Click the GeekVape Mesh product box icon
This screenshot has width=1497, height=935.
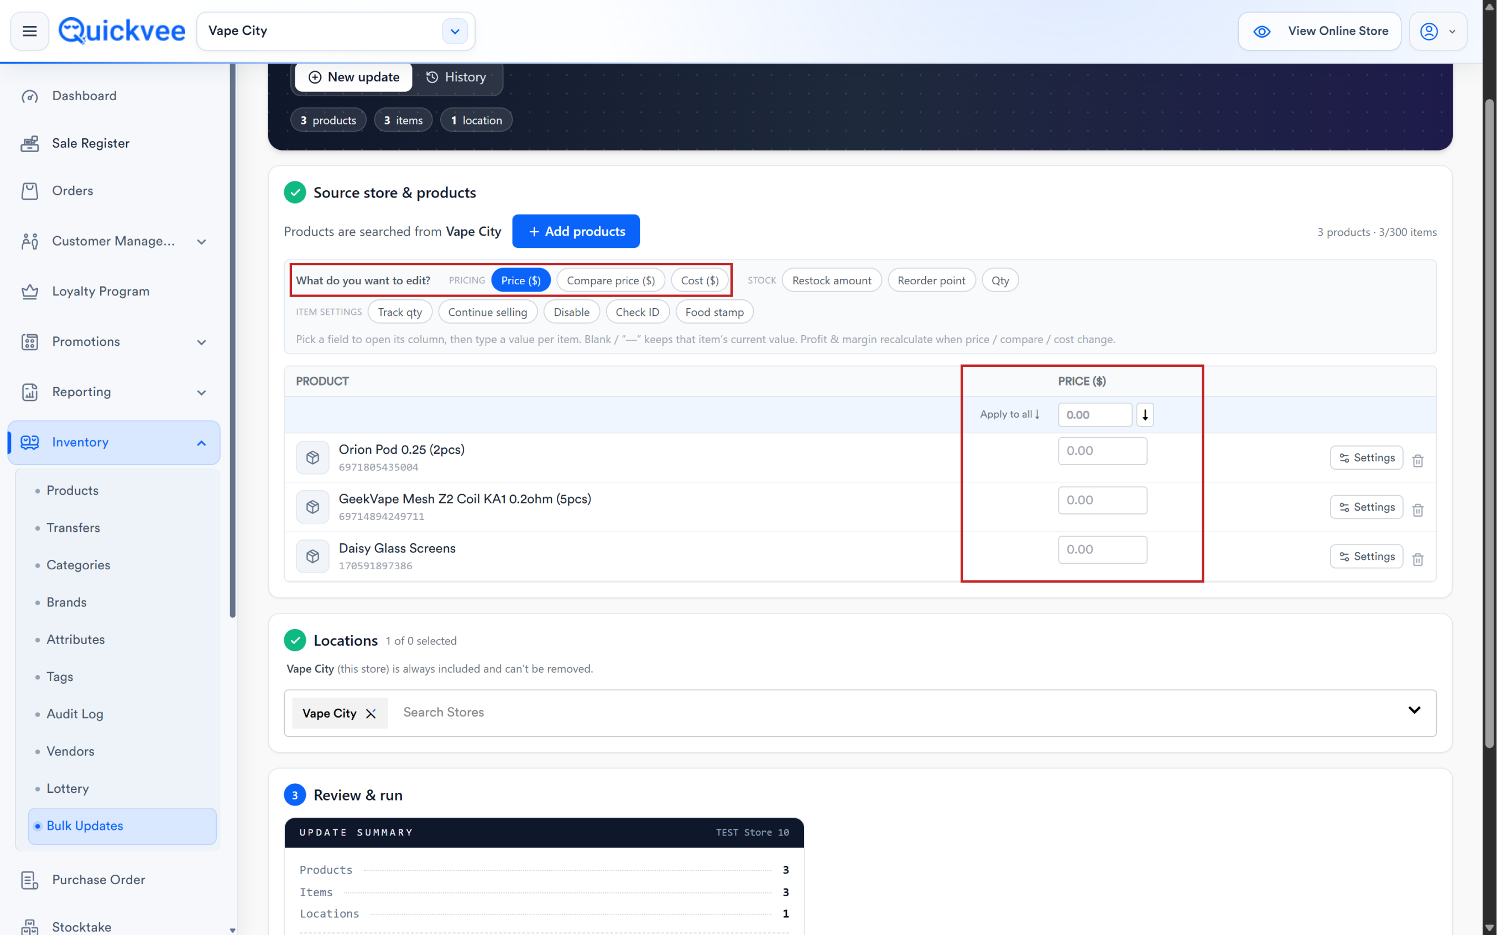click(x=313, y=507)
